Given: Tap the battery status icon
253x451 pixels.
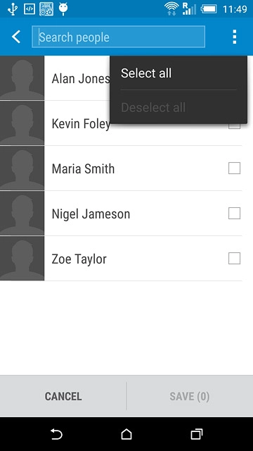Looking at the screenshot, I should click(x=209, y=9).
